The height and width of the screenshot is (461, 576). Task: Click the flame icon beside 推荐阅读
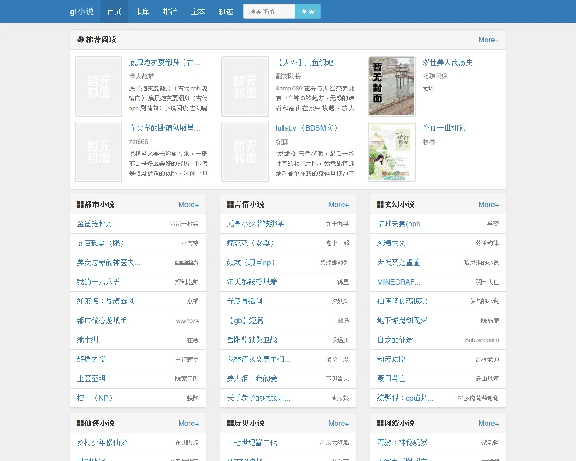point(81,40)
